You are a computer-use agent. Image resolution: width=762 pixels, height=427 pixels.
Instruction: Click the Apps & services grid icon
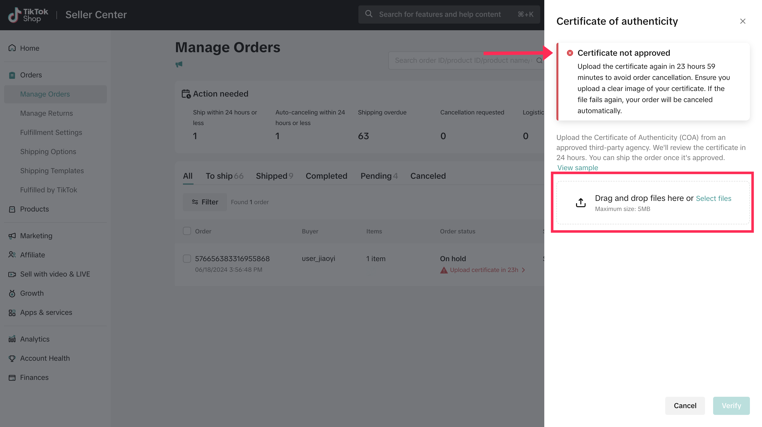(x=12, y=313)
